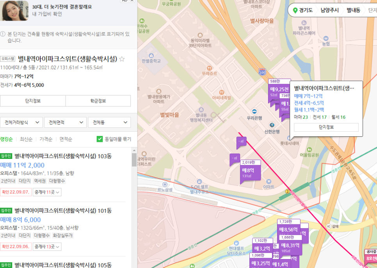Click the 동익미라벨 39단지아파트 map icon
The height and width of the screenshot is (268, 377).
(x=200, y=35)
